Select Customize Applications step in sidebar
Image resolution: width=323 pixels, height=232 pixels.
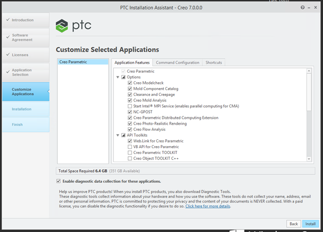tap(26, 92)
